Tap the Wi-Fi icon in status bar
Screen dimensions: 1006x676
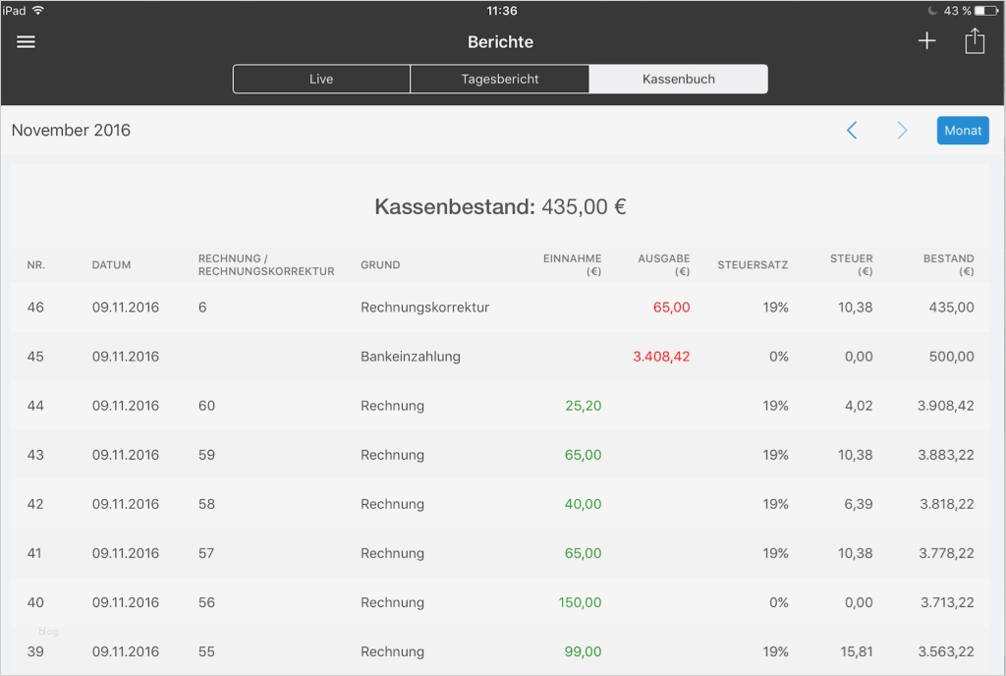pyautogui.click(x=38, y=11)
